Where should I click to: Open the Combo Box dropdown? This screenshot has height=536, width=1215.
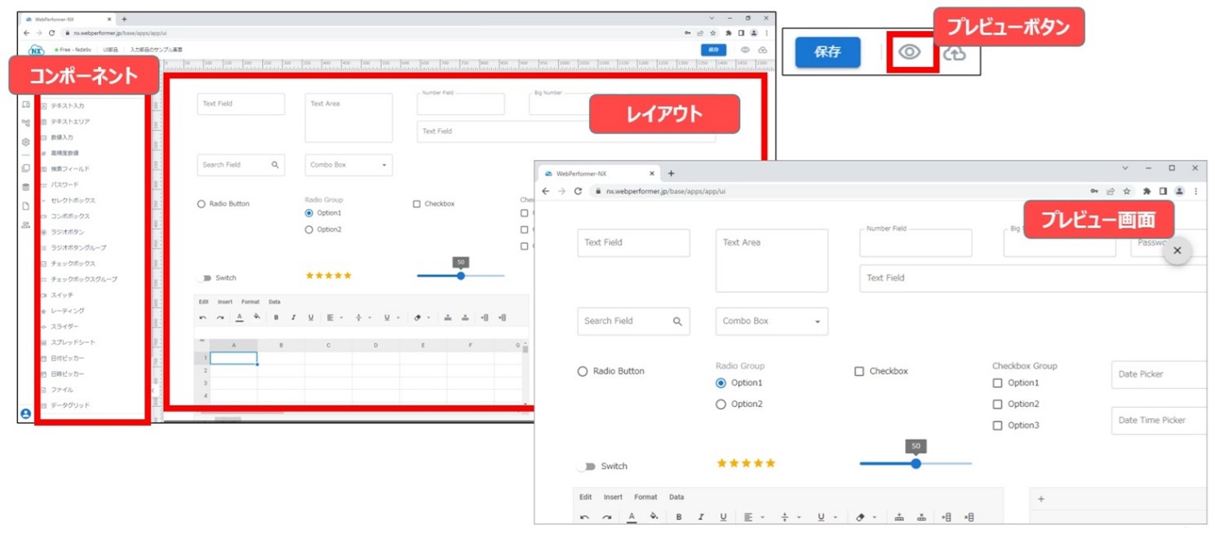pyautogui.click(x=819, y=321)
